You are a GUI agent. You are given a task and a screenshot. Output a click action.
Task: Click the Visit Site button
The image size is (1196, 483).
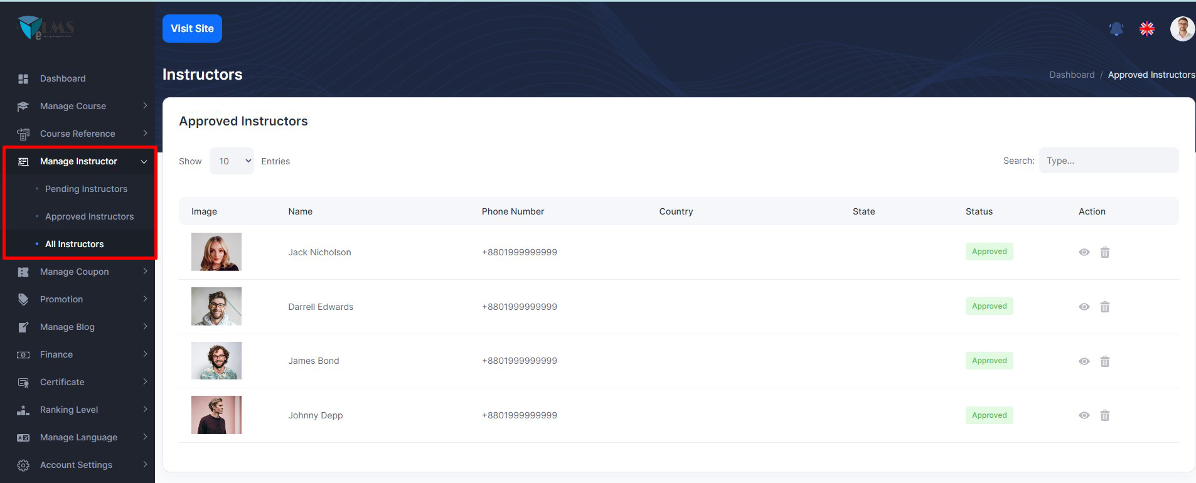192,29
